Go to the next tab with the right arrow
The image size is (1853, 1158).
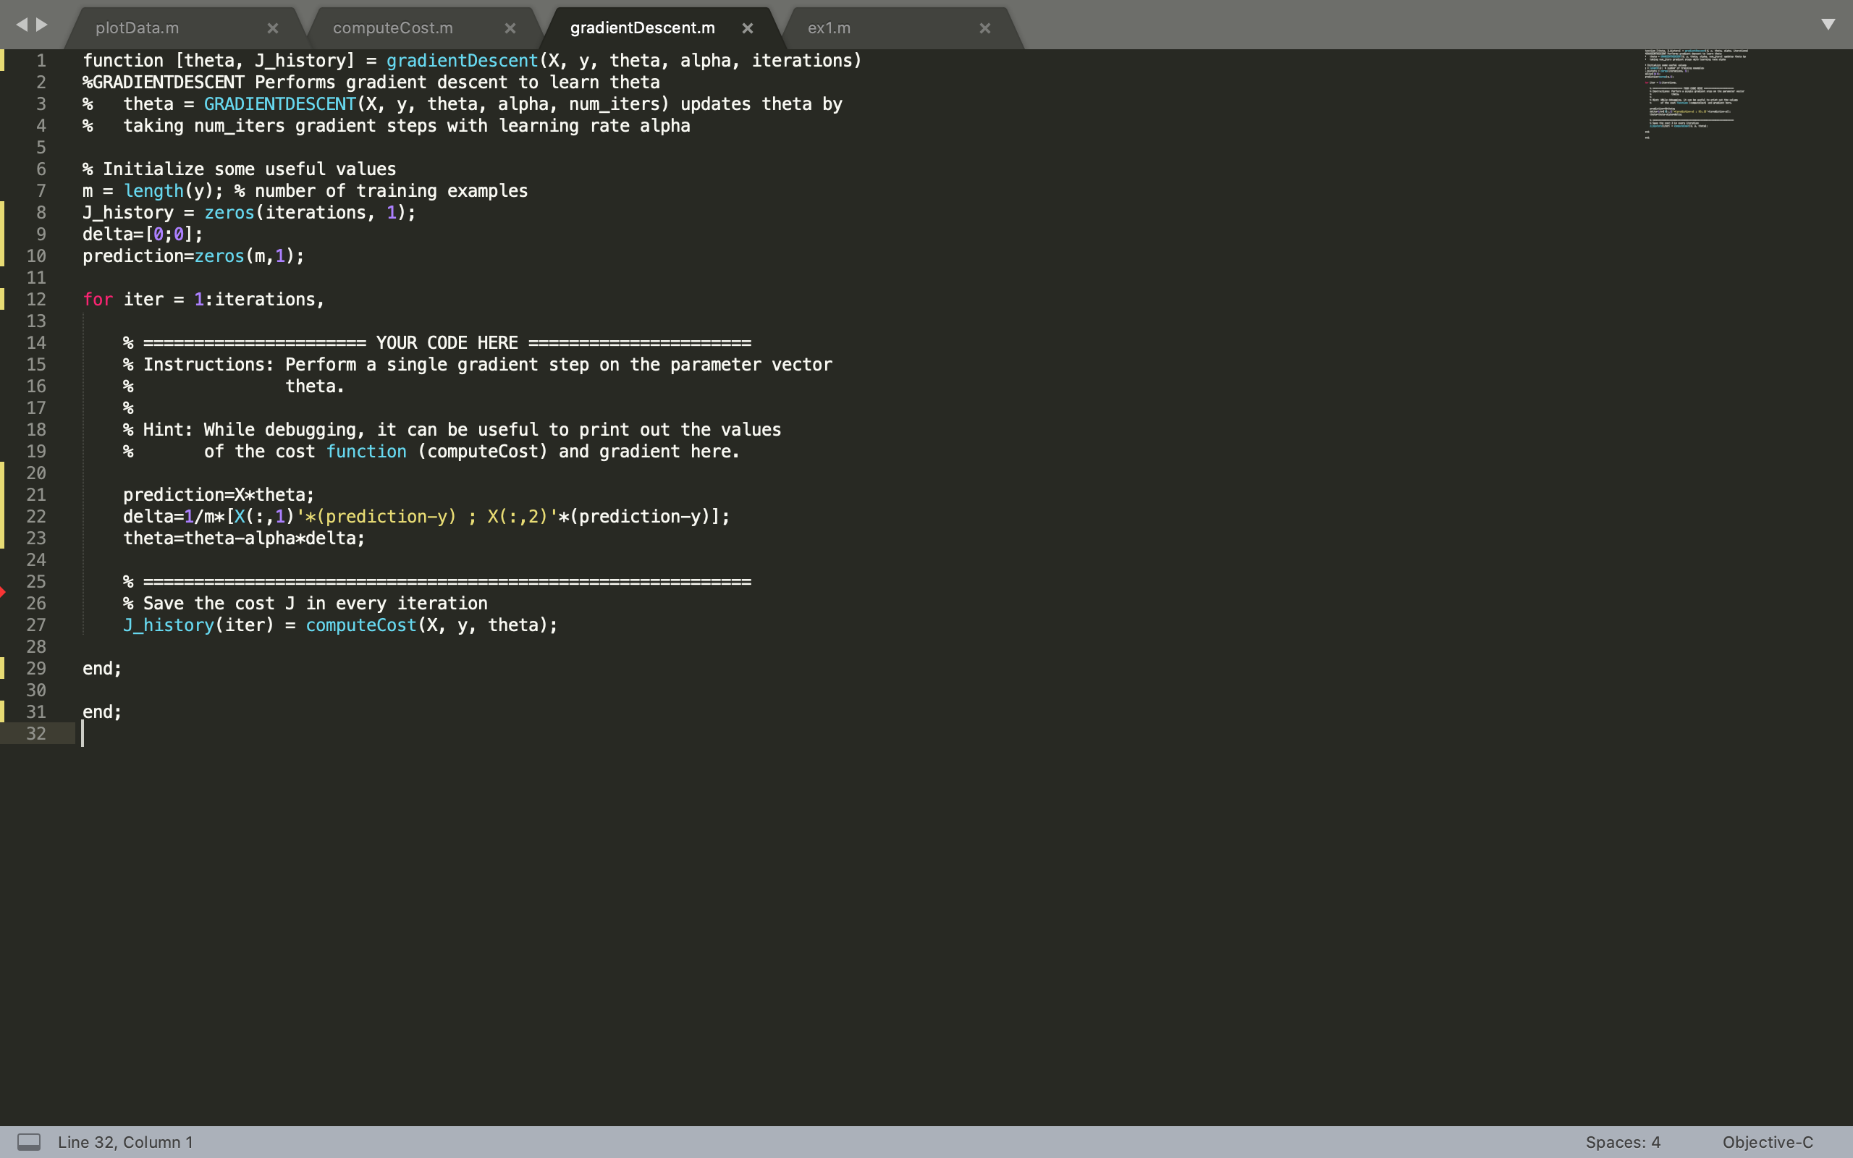[42, 25]
